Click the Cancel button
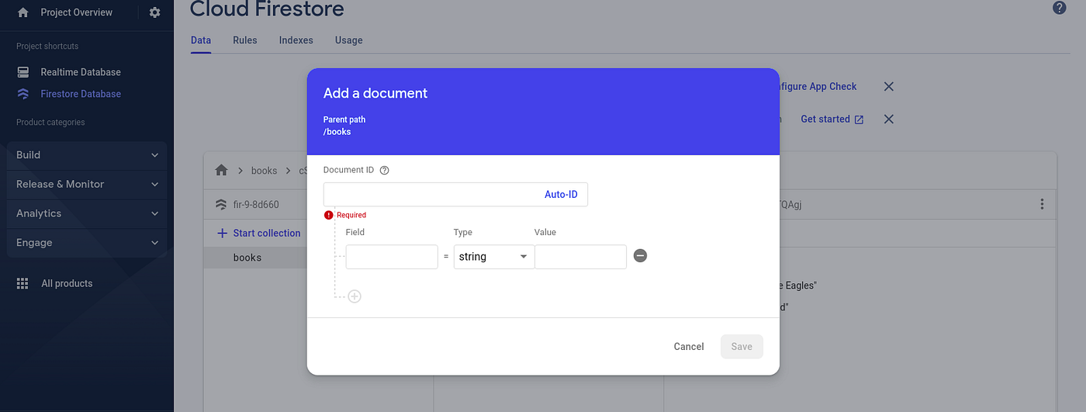Image resolution: width=1086 pixels, height=412 pixels. 689,347
